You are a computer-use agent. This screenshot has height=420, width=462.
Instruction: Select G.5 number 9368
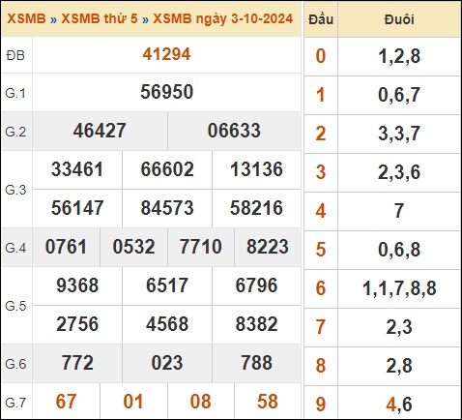pyautogui.click(x=77, y=285)
